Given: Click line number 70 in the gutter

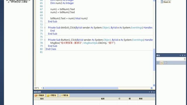Looking at the screenshot, I should pyautogui.click(x=41, y=18).
